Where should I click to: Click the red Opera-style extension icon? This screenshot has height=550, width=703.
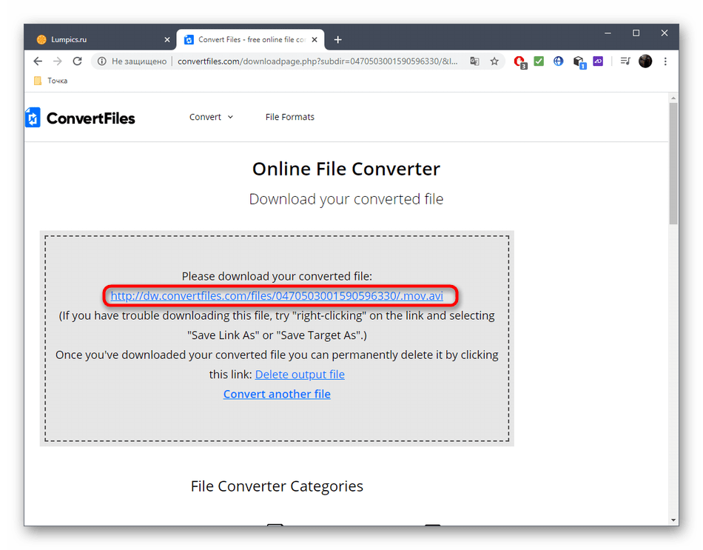tap(519, 61)
